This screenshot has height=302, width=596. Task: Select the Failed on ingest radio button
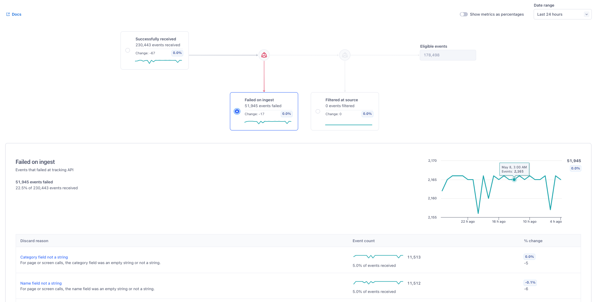(237, 111)
